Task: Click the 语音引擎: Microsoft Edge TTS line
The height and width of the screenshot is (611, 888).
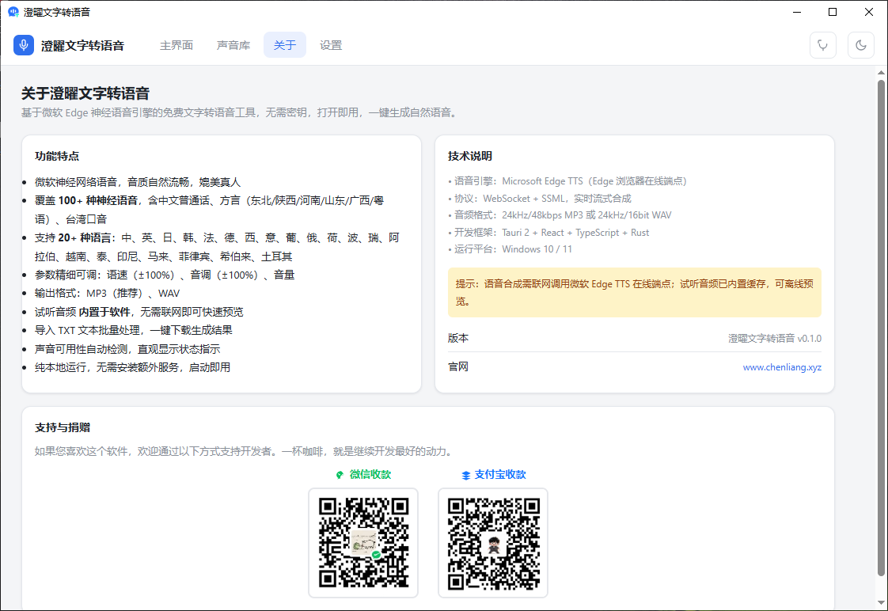Action: (567, 181)
